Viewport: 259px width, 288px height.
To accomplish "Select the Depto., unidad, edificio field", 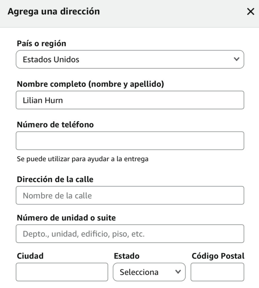I will (130, 234).
